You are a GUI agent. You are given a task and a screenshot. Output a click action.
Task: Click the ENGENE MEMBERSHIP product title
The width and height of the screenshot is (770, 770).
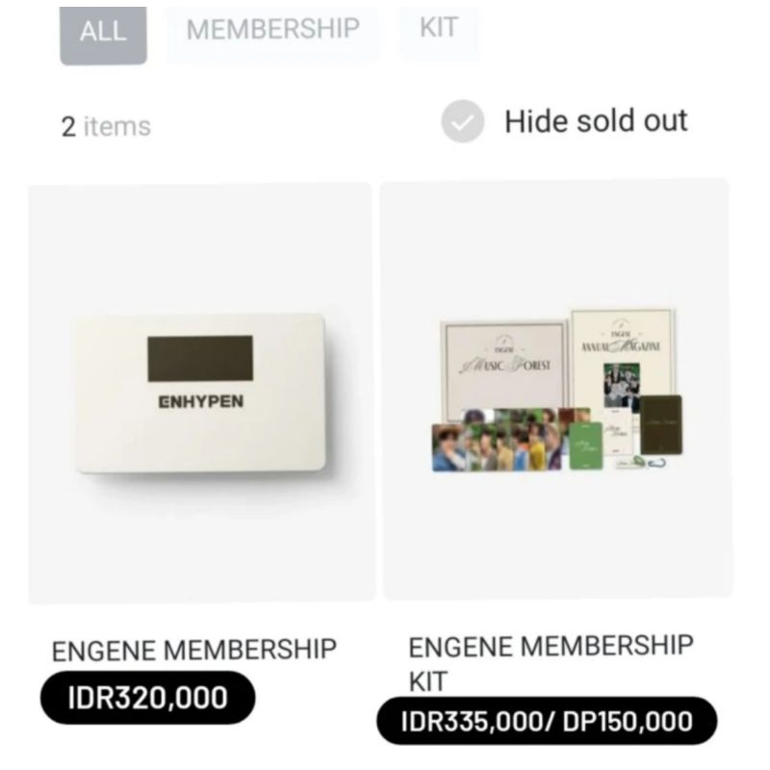tap(194, 651)
